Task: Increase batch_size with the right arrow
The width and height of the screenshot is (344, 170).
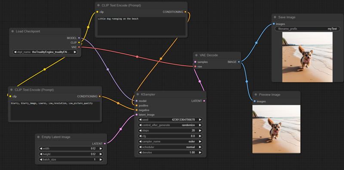Action: [x=101, y=160]
